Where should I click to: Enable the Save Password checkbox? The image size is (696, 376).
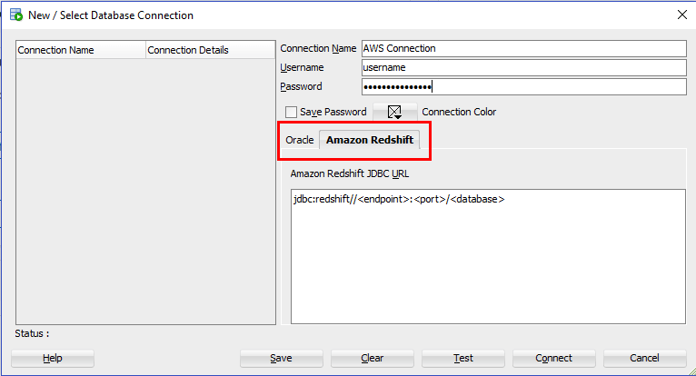[291, 112]
